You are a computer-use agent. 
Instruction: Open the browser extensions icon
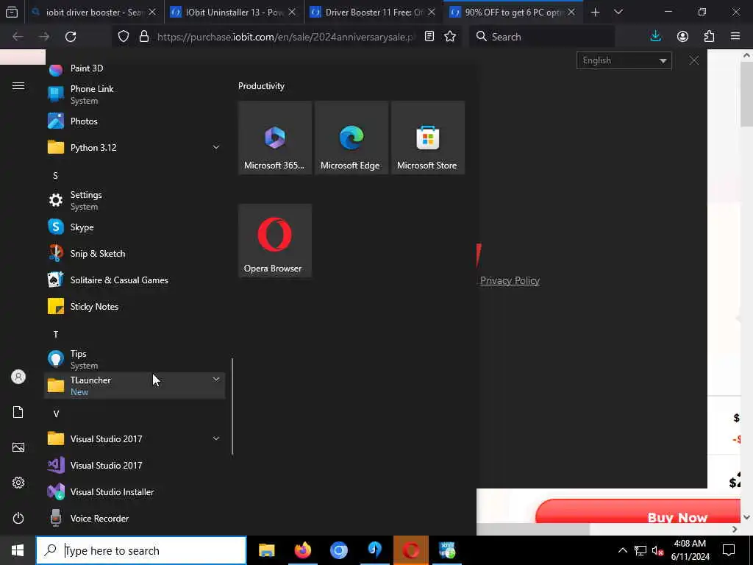pyautogui.click(x=709, y=37)
